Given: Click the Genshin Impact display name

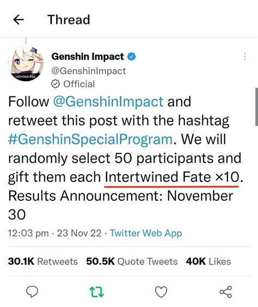Looking at the screenshot, I should coord(88,57).
